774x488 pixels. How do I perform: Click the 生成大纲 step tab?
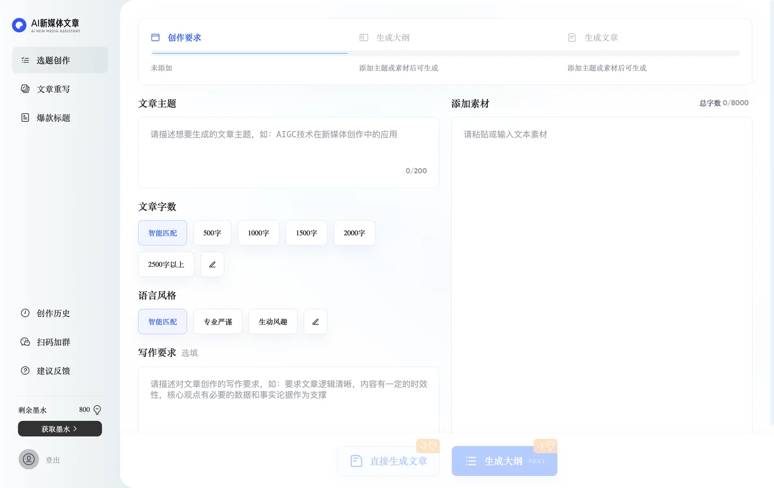coord(392,38)
